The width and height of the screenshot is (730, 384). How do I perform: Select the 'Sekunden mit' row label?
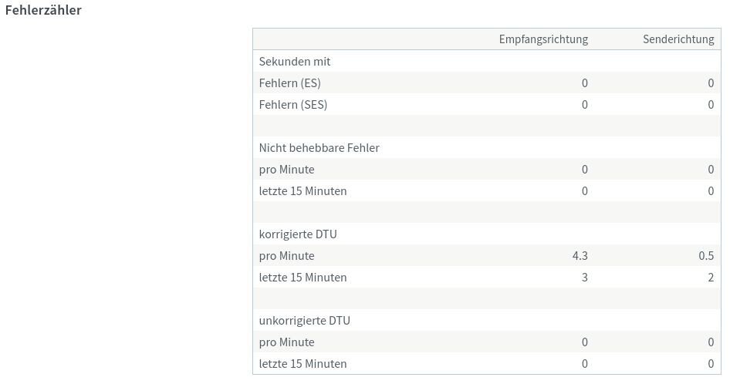(x=295, y=61)
